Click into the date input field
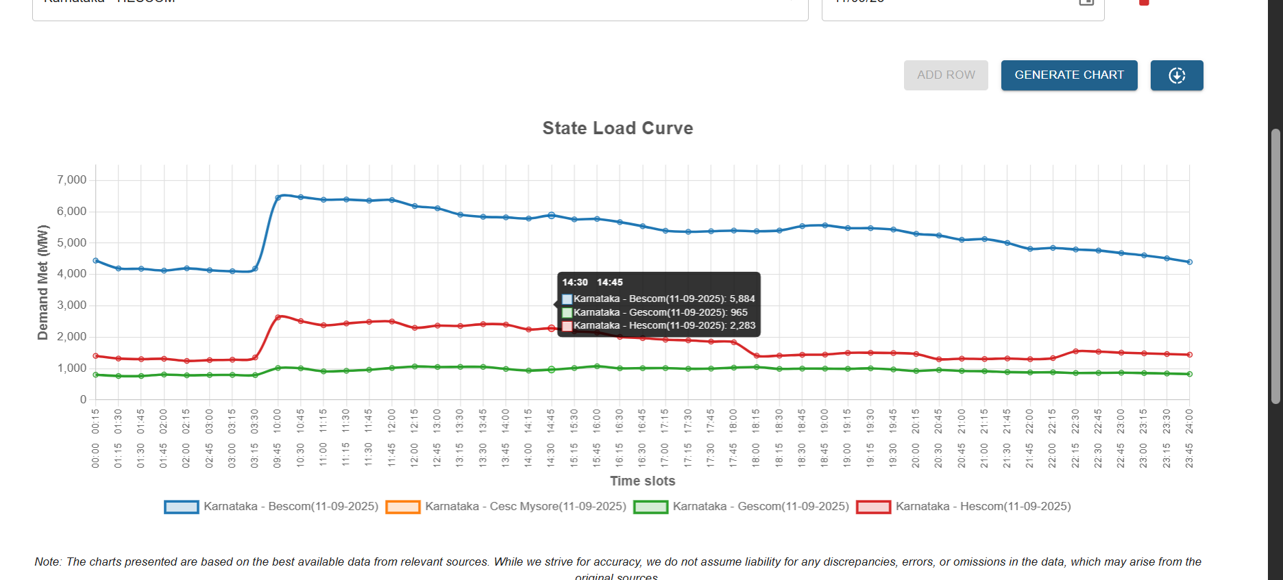1283x580 pixels. tap(946, 5)
